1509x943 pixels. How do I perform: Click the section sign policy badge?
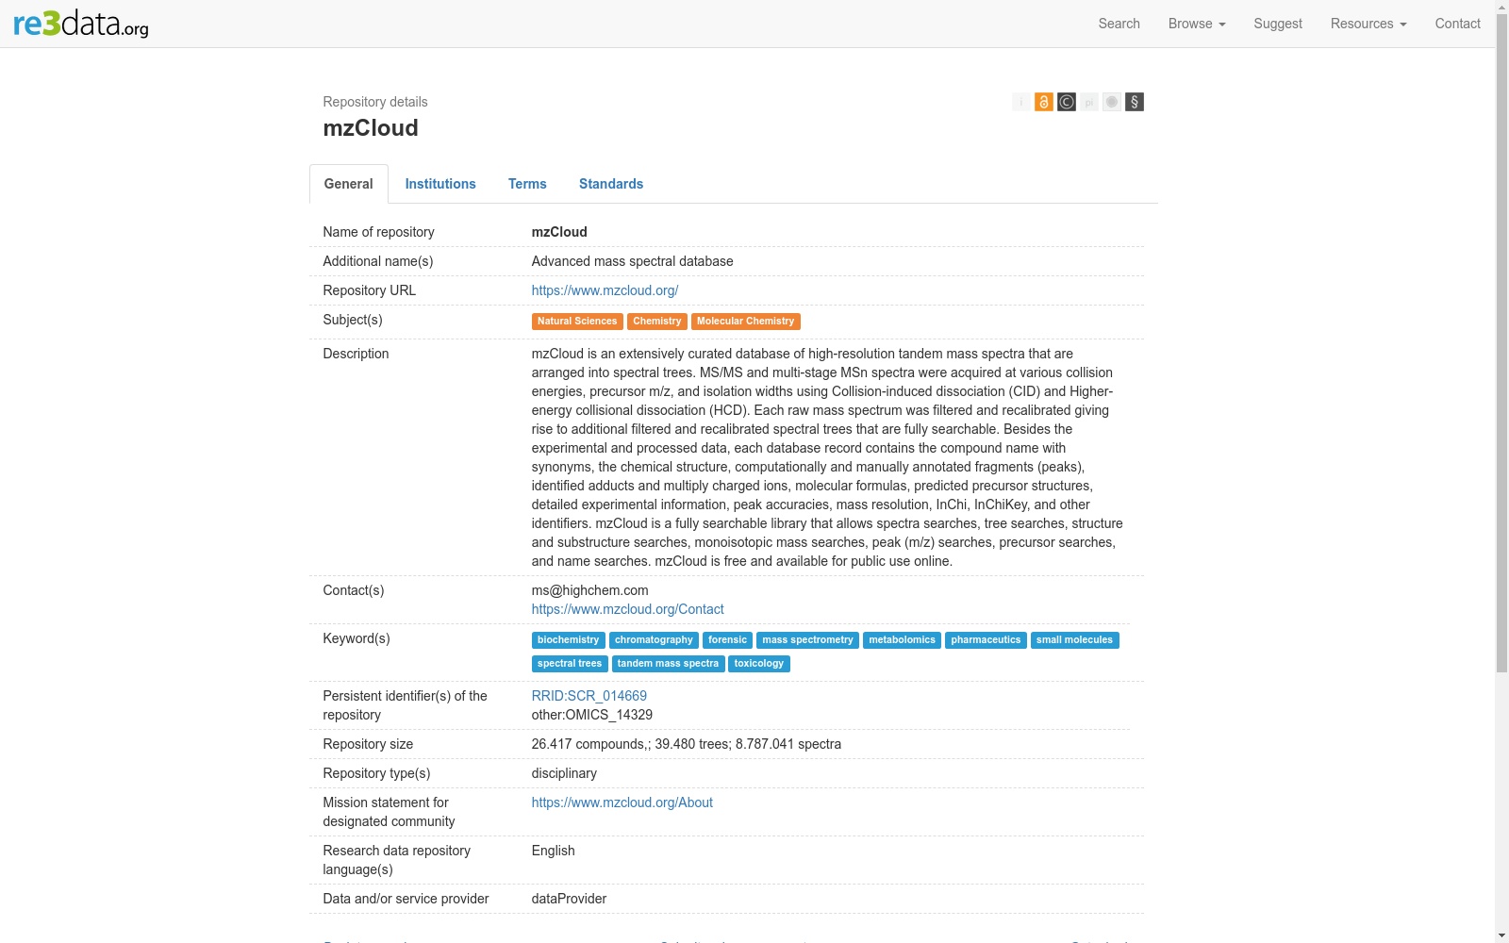[x=1135, y=102]
